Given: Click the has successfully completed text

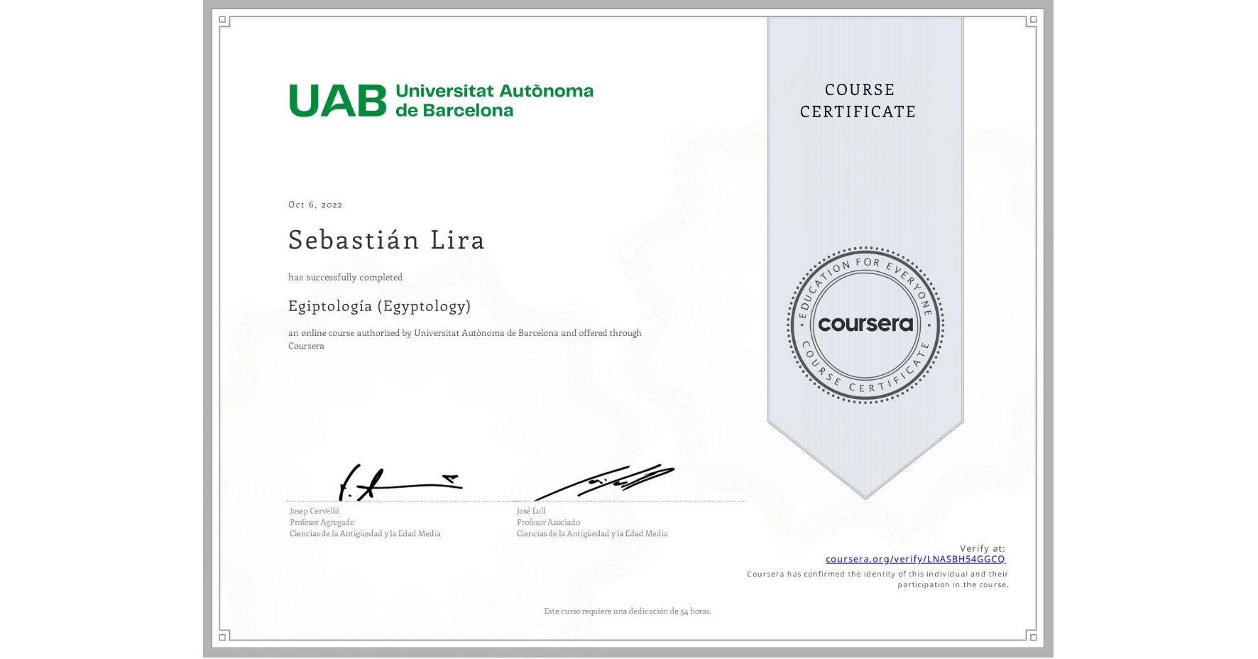Looking at the screenshot, I should tap(345, 277).
